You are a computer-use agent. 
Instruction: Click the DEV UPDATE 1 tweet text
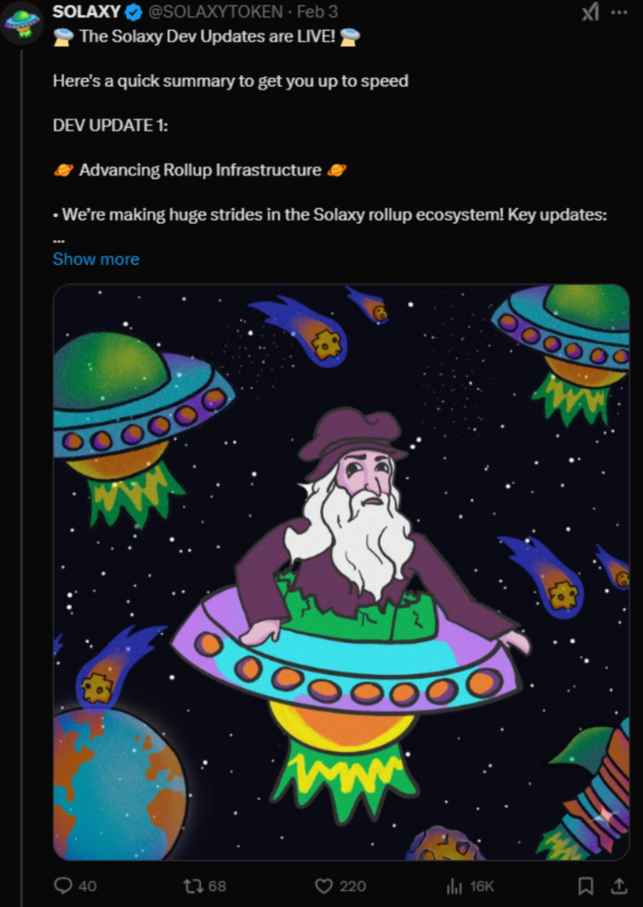tap(111, 125)
